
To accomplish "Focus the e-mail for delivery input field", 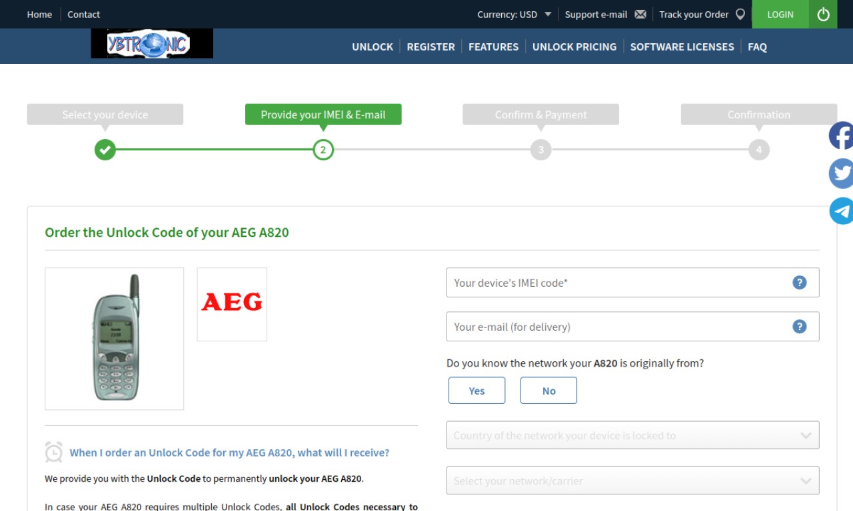I will pos(632,327).
